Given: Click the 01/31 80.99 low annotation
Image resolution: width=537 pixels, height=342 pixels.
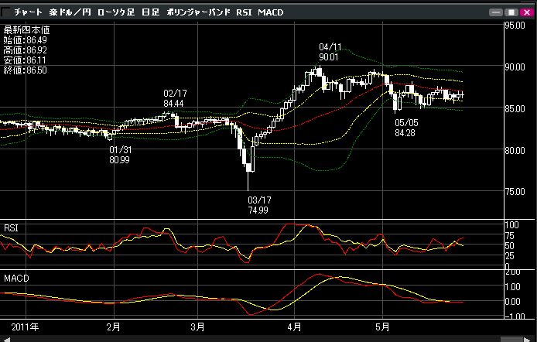Looking at the screenshot, I should [119, 155].
